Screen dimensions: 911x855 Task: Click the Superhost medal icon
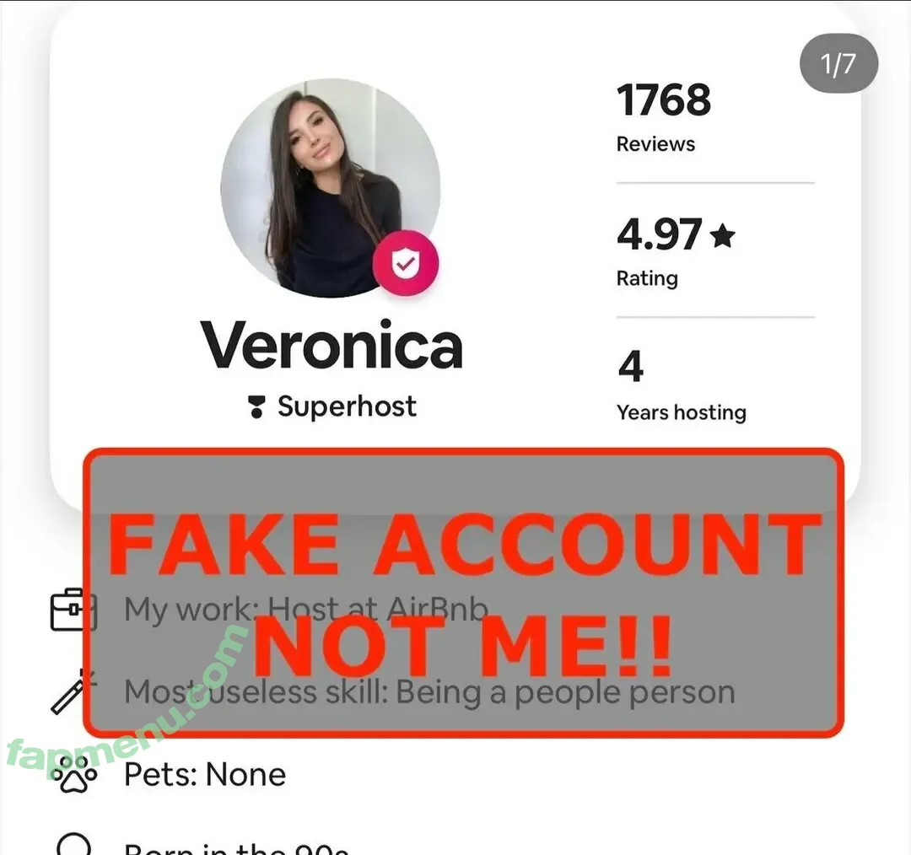coord(256,406)
